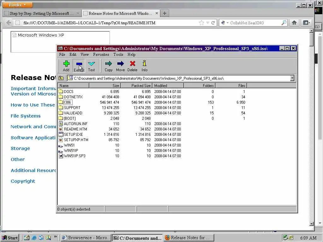
Task: Select the SETUPXP.HTM file
Action: coord(73,140)
